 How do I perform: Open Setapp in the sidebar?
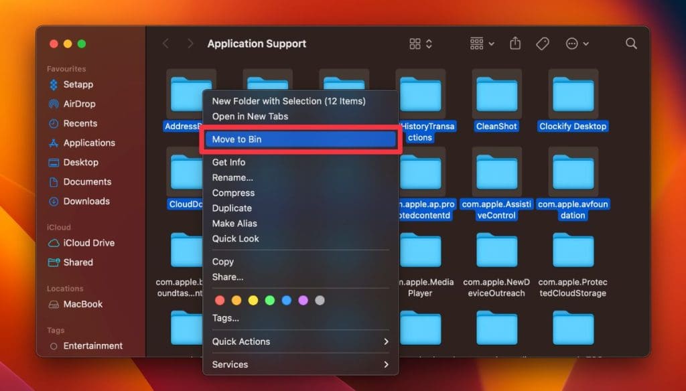click(70, 84)
